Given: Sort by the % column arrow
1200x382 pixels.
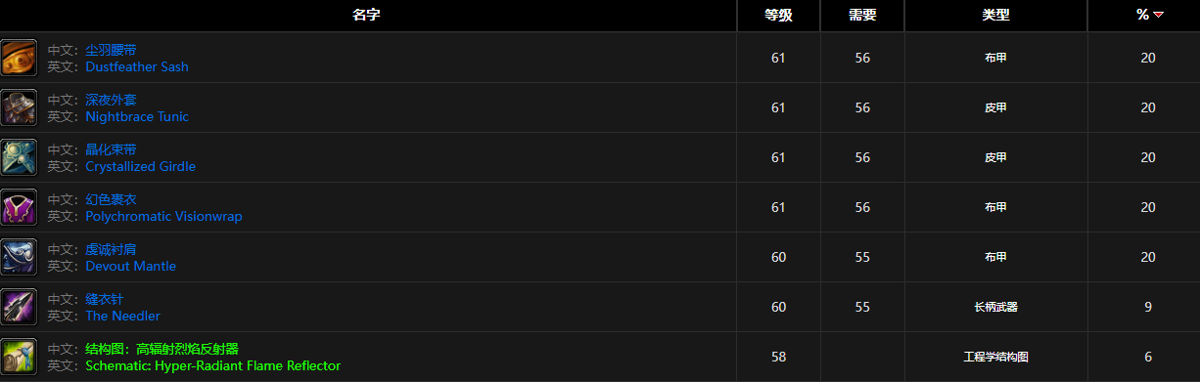Looking at the screenshot, I should pyautogui.click(x=1158, y=15).
